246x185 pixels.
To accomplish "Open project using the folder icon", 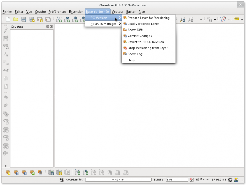I will pos(16,19).
